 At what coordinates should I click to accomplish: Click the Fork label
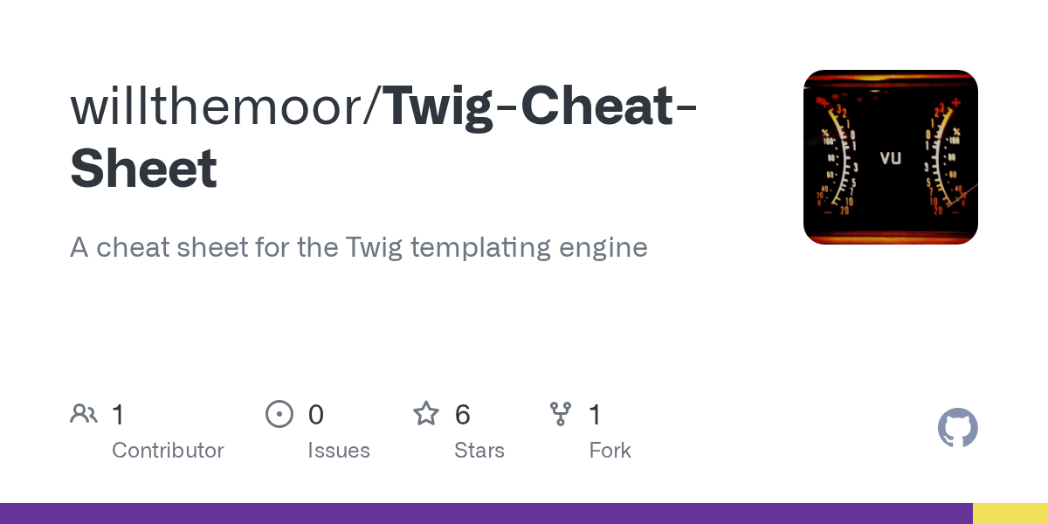pyautogui.click(x=610, y=451)
